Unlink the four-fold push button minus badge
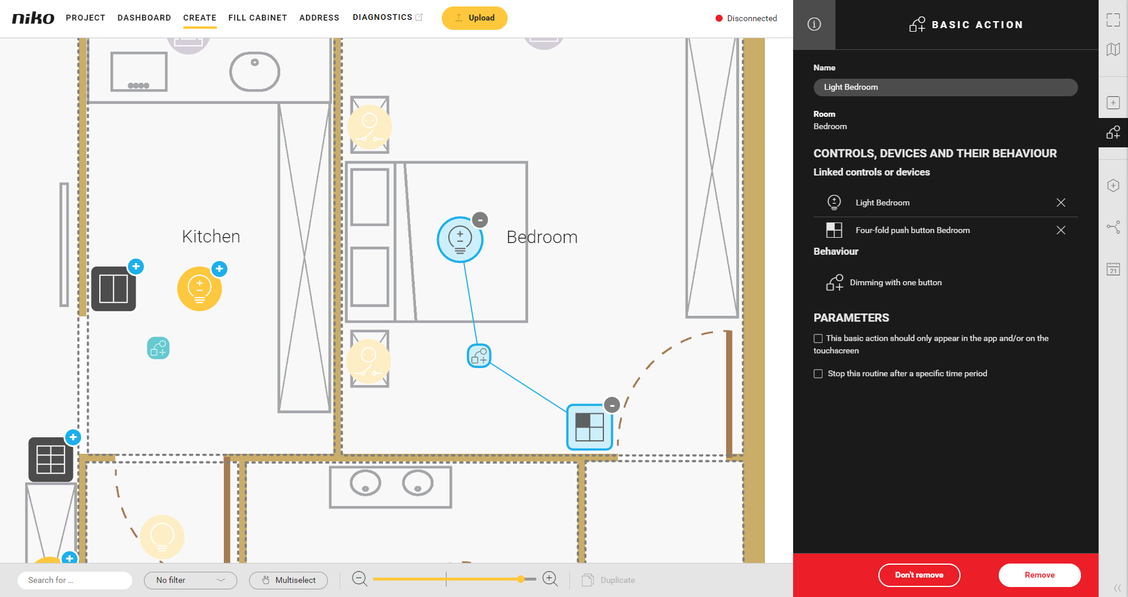This screenshot has height=597, width=1128. (x=612, y=405)
